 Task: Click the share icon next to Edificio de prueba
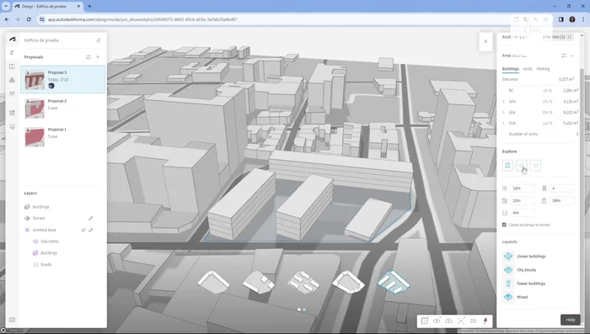coord(99,40)
